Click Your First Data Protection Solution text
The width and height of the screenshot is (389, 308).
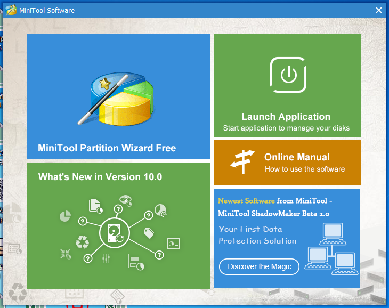tap(257, 235)
